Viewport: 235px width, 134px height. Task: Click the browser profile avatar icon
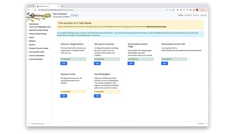[197, 10]
